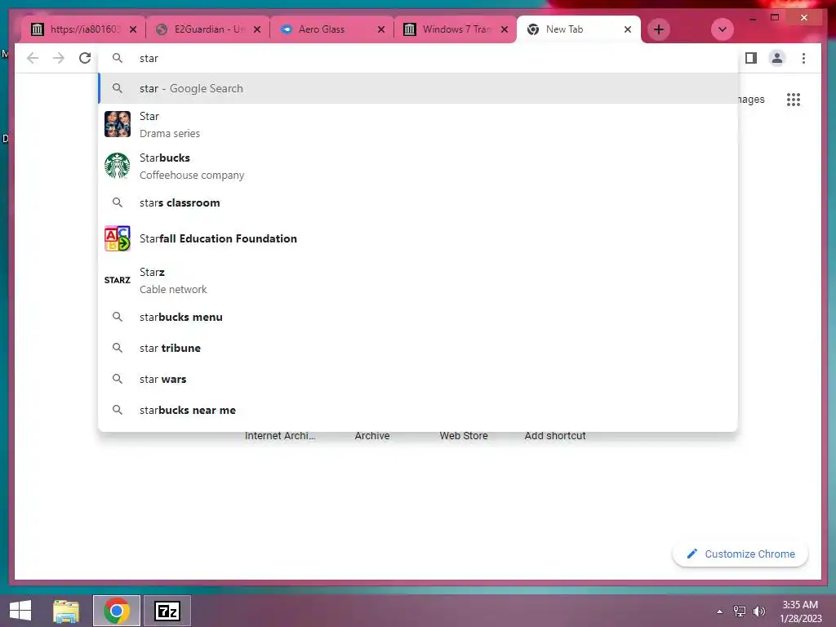Open the Google apps grid
Viewport: 836px width, 627px height.
coord(794,99)
